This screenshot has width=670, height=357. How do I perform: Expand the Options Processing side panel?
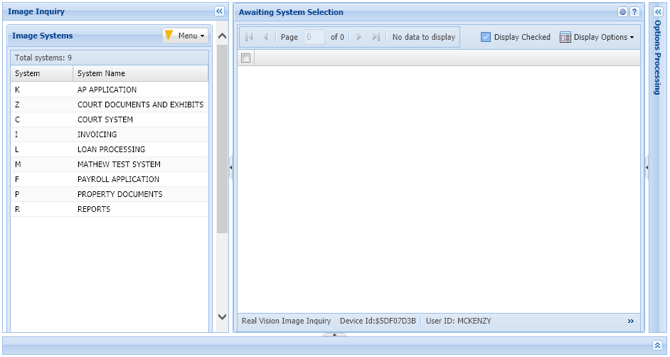tap(658, 12)
